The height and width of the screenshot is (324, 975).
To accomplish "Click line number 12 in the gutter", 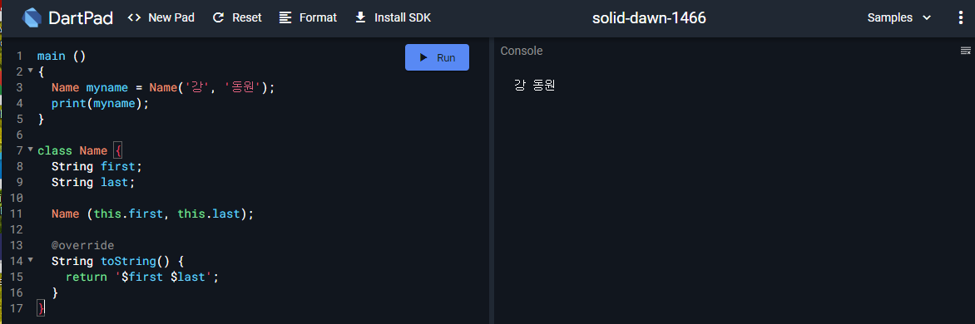I will coord(17,229).
